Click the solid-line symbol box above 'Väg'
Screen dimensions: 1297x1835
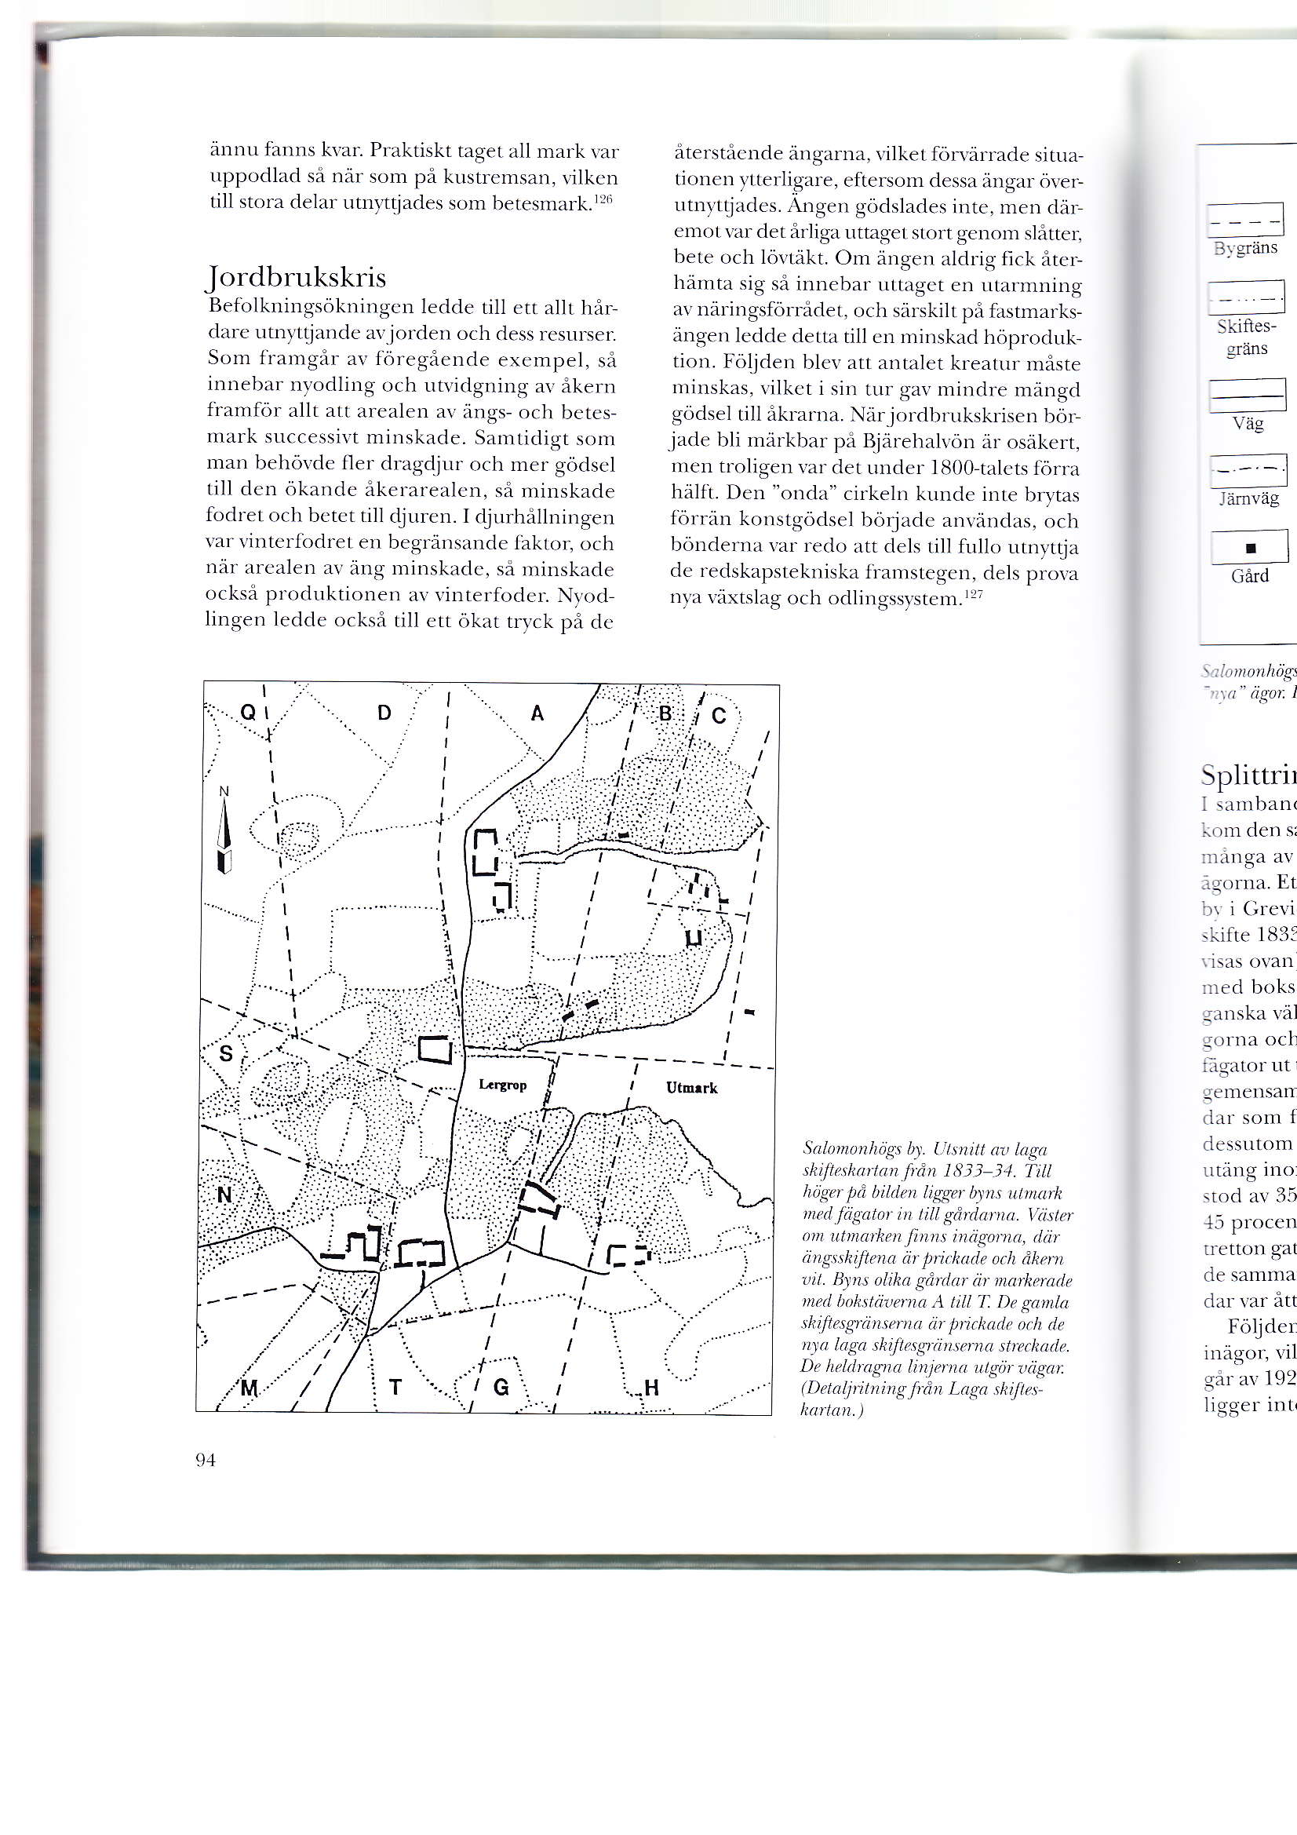click(1247, 395)
